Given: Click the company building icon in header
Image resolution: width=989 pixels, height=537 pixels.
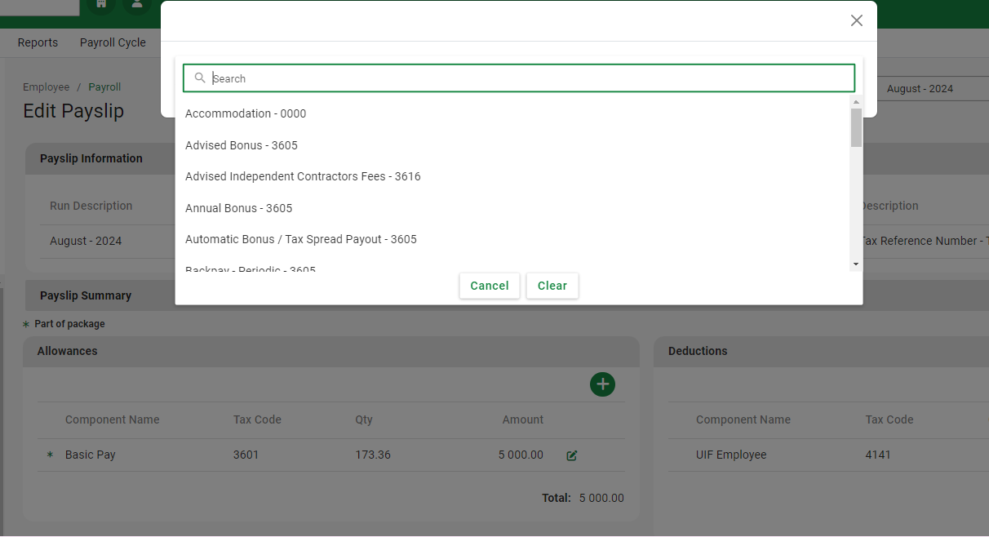Looking at the screenshot, I should click(x=101, y=5).
